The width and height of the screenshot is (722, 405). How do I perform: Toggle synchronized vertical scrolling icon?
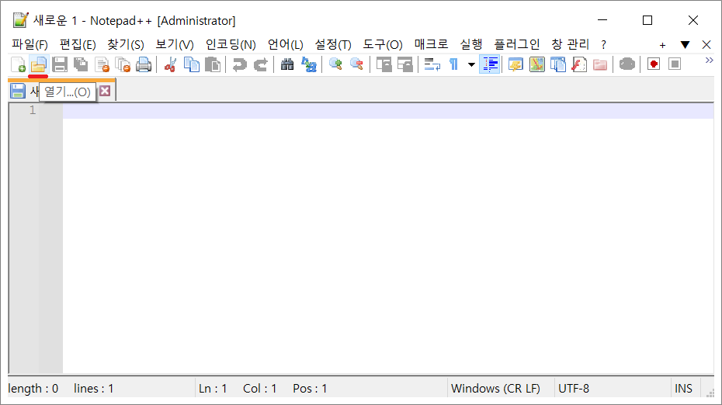point(384,64)
